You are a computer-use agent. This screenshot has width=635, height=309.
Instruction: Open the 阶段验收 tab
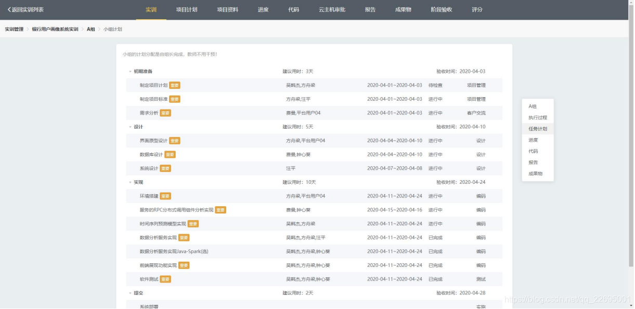[x=442, y=10]
